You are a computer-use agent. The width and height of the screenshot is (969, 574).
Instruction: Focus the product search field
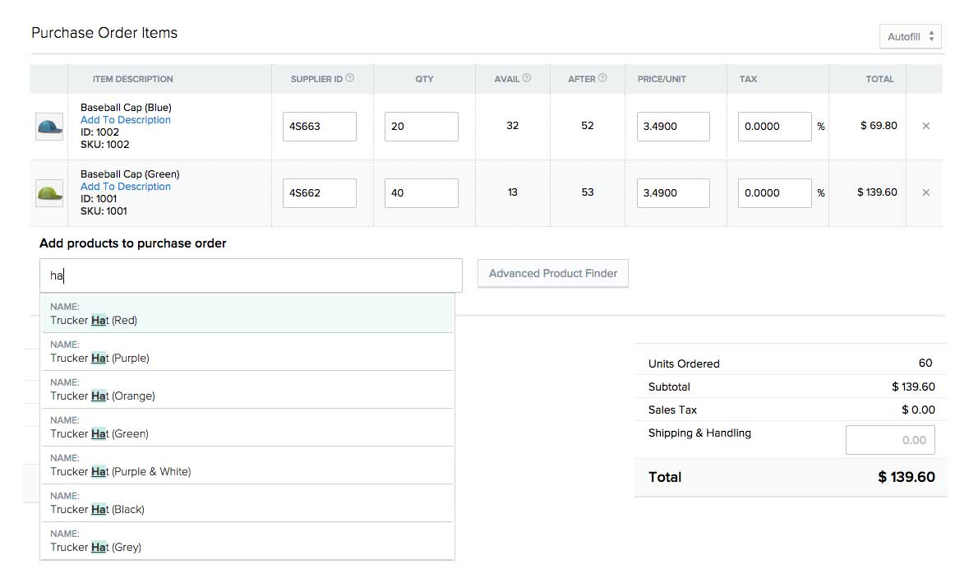[x=251, y=275]
